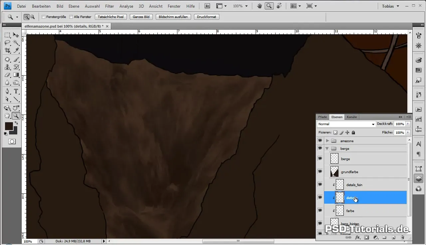Viewport: 426px width, 245px height.
Task: Select the Gradient tool
Action: click(16, 75)
